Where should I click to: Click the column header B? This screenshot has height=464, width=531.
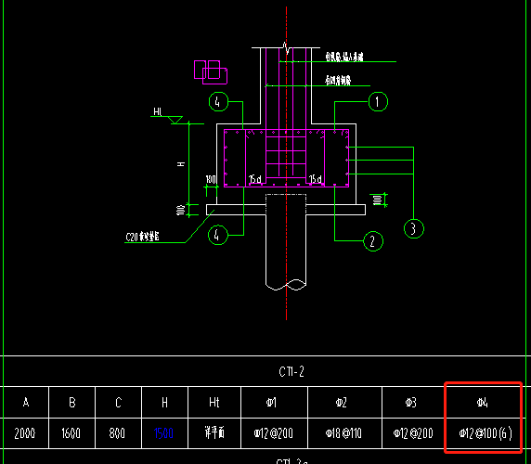click(72, 402)
